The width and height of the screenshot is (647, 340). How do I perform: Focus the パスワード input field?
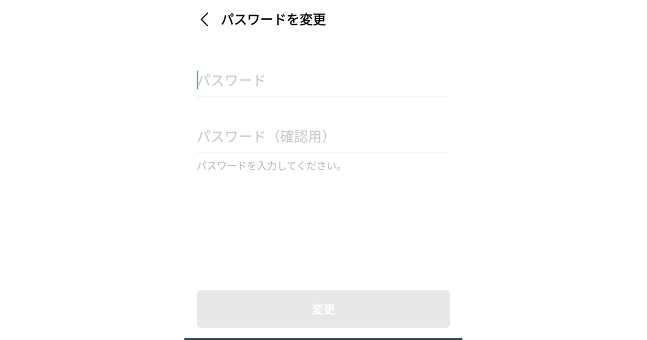pyautogui.click(x=323, y=81)
